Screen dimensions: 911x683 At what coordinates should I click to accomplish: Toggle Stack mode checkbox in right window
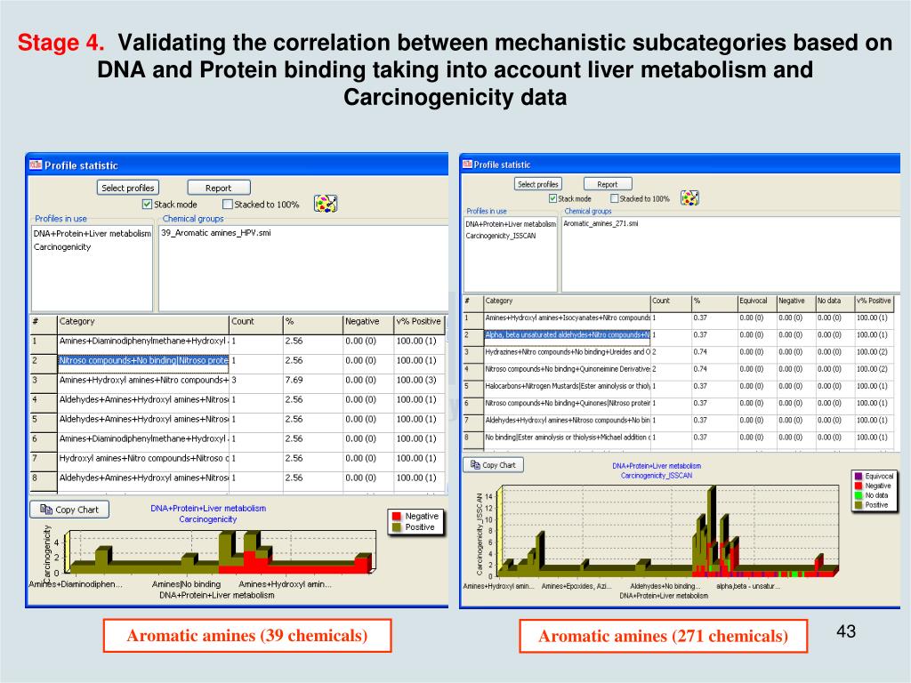tap(553, 198)
